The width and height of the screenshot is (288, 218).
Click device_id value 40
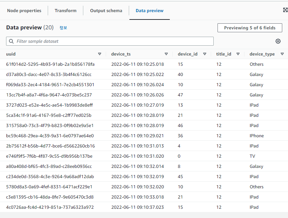[x=180, y=74]
